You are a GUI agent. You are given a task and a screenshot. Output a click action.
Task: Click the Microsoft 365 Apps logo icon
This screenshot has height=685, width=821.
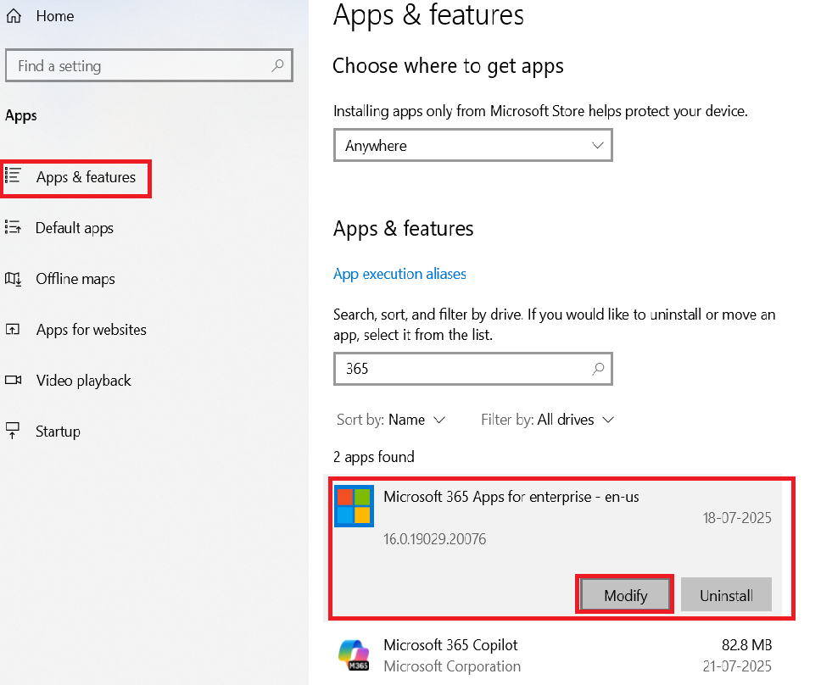(354, 506)
